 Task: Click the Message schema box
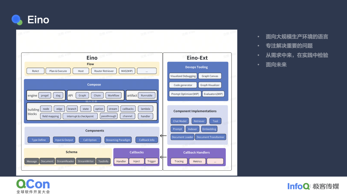click(x=32, y=161)
